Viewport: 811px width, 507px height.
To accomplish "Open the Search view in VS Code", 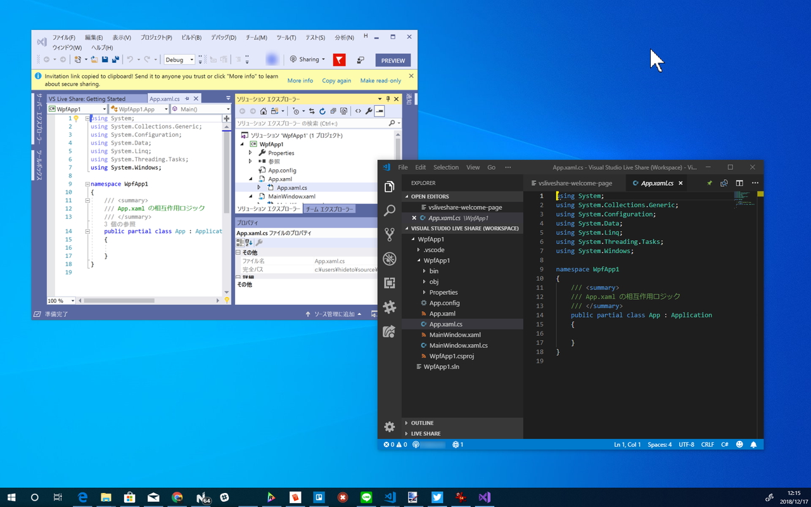I will click(390, 210).
